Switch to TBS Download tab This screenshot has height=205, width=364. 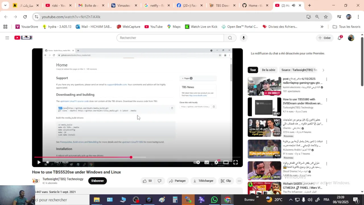point(223,5)
